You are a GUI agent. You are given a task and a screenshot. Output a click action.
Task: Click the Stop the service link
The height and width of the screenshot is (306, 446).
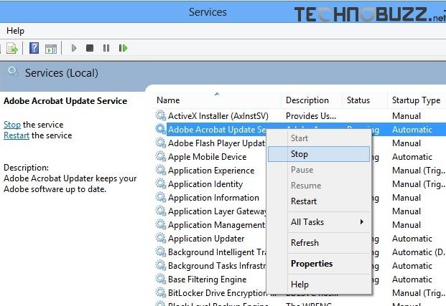click(x=12, y=125)
